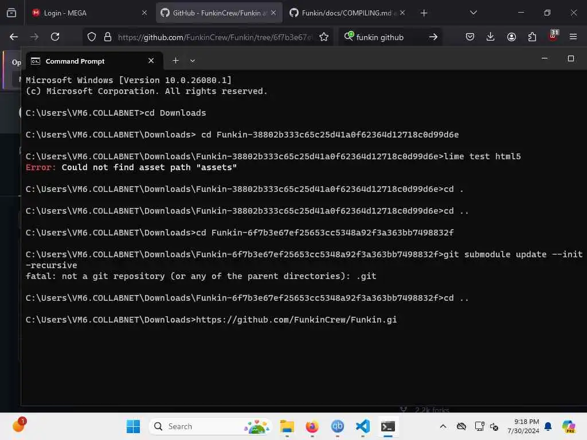Bookmark this page with the star
587x440 pixels.
coord(324,37)
